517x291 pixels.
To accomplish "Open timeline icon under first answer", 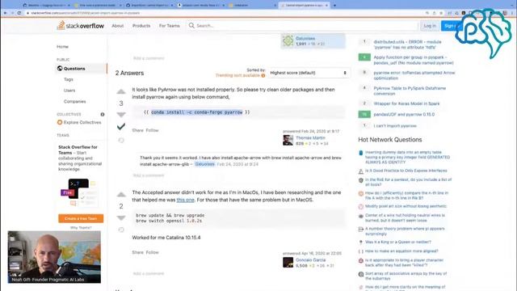I will point(121,140).
